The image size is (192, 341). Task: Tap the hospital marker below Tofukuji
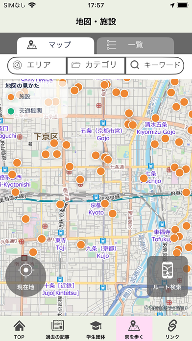click(x=169, y=302)
